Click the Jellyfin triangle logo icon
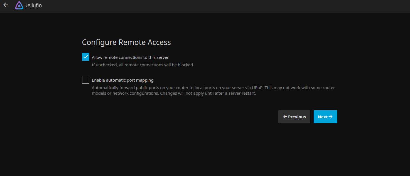This screenshot has width=410, height=176. point(19,6)
